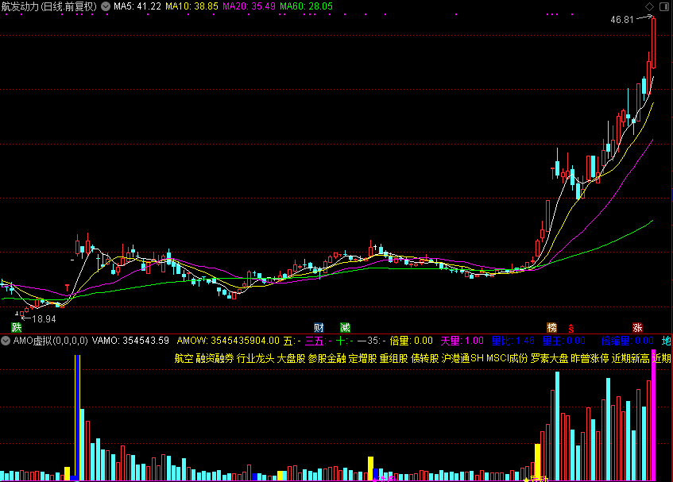
Task: Select the 近期新高 tag
Action: pyautogui.click(x=631, y=358)
